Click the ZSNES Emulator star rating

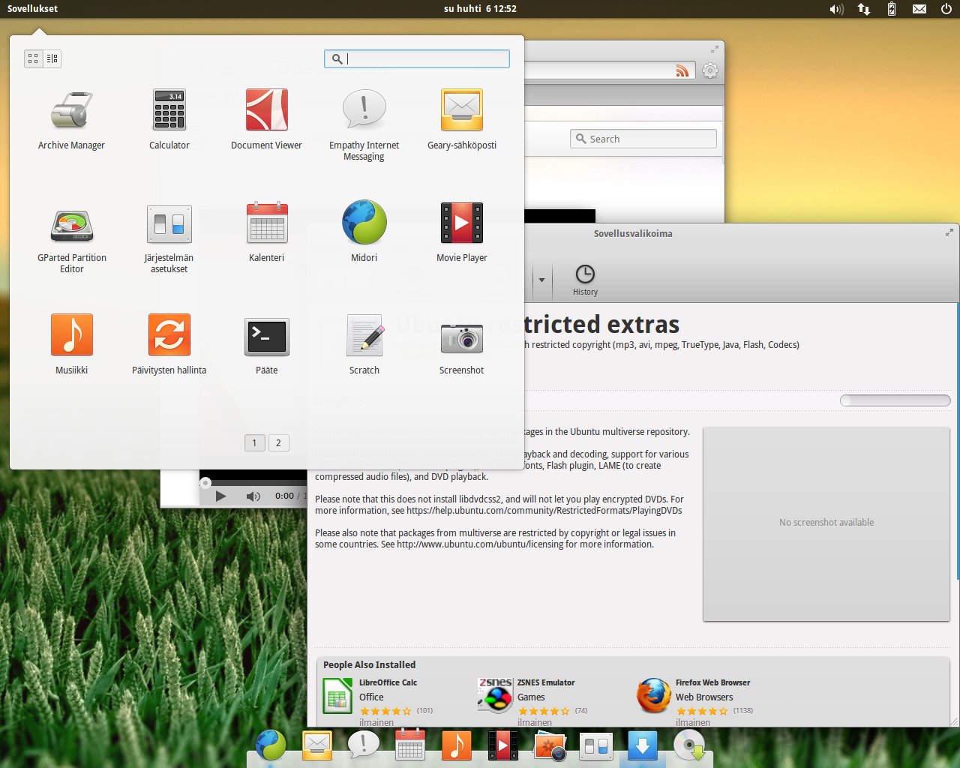[544, 711]
